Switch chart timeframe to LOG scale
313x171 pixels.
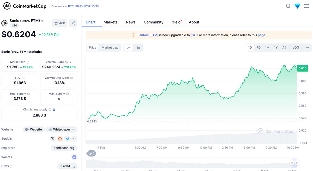[296, 48]
